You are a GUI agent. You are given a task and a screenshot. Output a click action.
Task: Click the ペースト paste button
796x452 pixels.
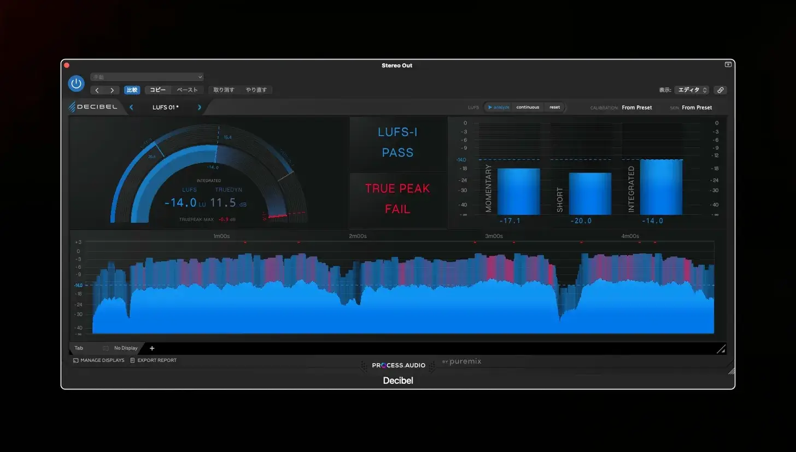pos(188,90)
